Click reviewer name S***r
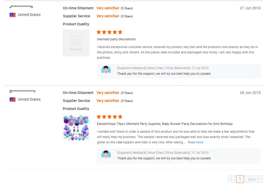266x185 pixels. pos(22,91)
